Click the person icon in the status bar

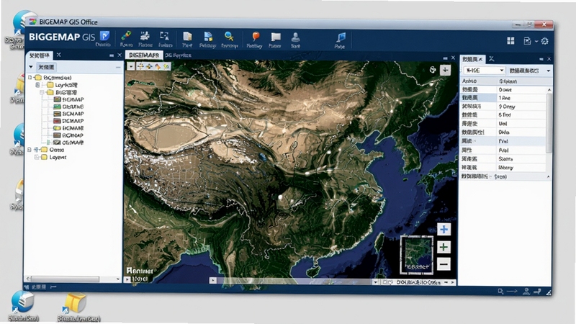526,292
